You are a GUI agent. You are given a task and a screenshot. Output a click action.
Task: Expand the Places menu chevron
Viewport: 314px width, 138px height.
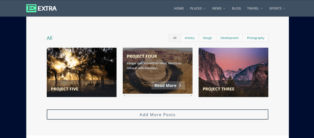click(x=204, y=9)
